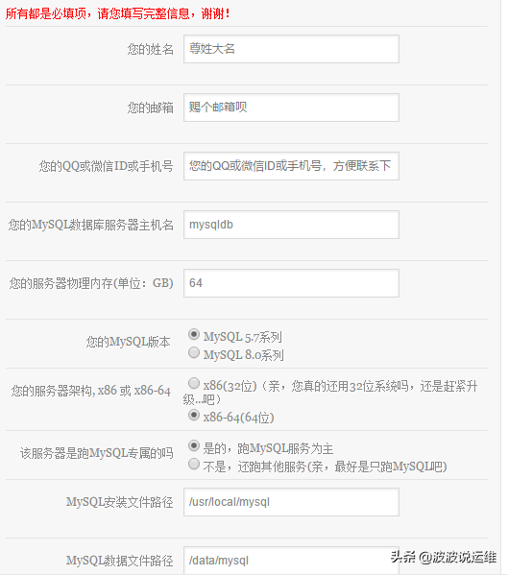Click the QQ或微信ID或手机号 contact field

(x=291, y=166)
